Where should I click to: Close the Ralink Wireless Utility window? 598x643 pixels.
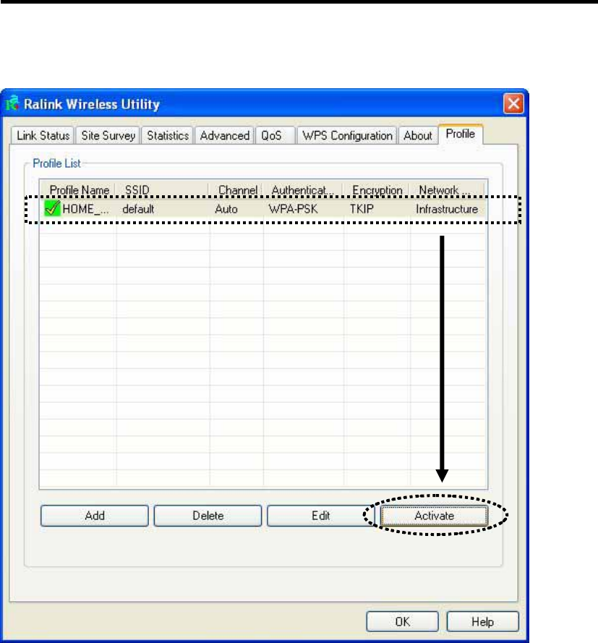pyautogui.click(x=513, y=103)
